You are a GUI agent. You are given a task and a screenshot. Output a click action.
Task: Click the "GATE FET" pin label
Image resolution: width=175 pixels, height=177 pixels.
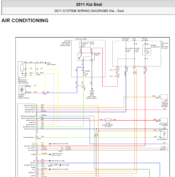(x=32, y=122)
